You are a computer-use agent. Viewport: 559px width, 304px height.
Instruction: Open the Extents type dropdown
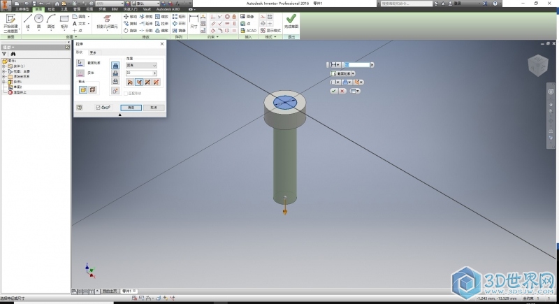click(141, 65)
